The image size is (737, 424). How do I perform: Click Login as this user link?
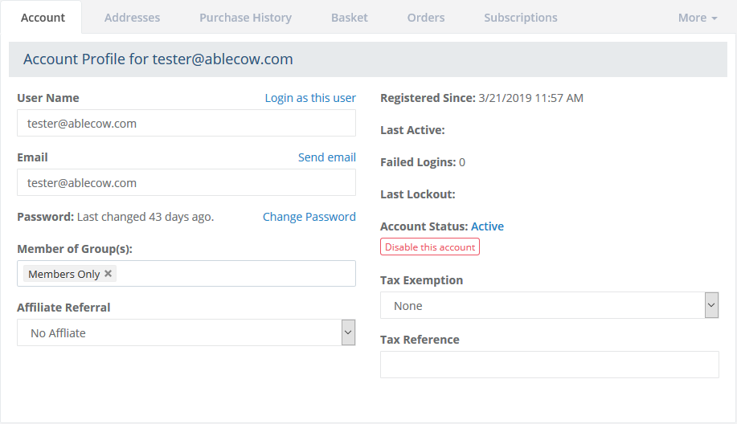point(310,98)
